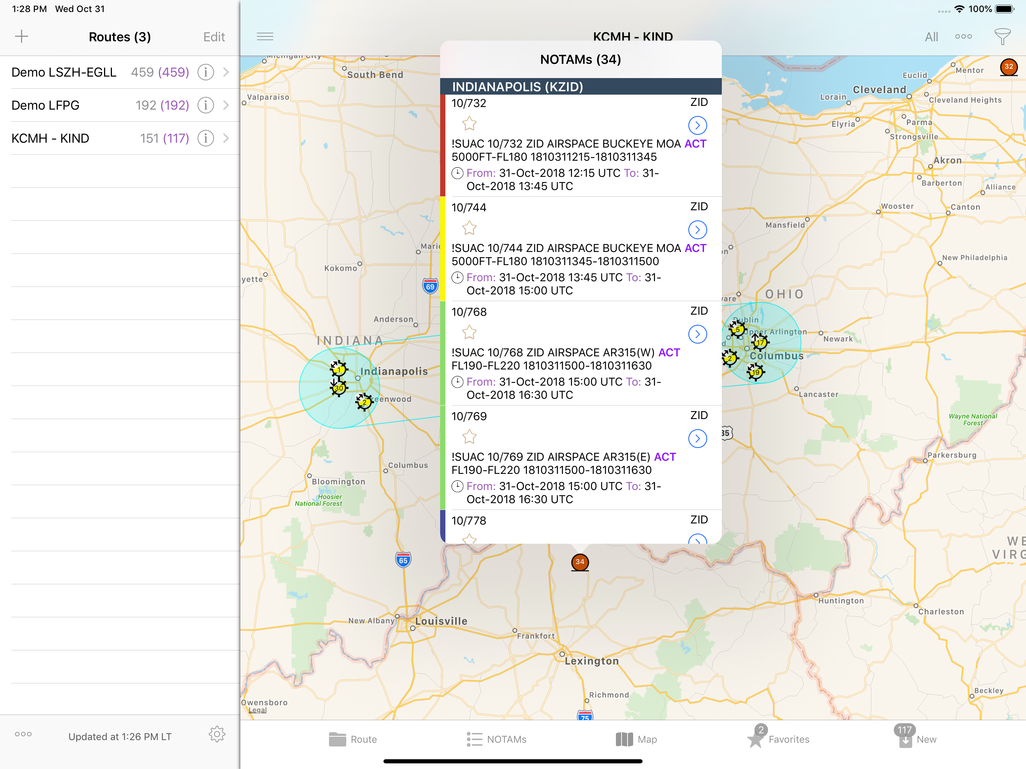Tap the Edit button for routes
Viewport: 1026px width, 769px height.
click(x=214, y=37)
